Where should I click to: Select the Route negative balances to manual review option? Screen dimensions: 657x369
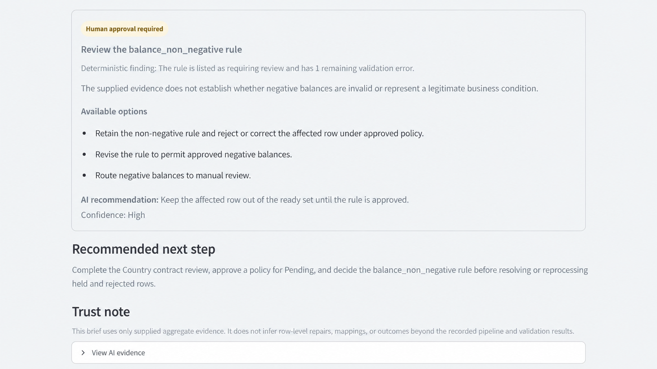coord(173,175)
